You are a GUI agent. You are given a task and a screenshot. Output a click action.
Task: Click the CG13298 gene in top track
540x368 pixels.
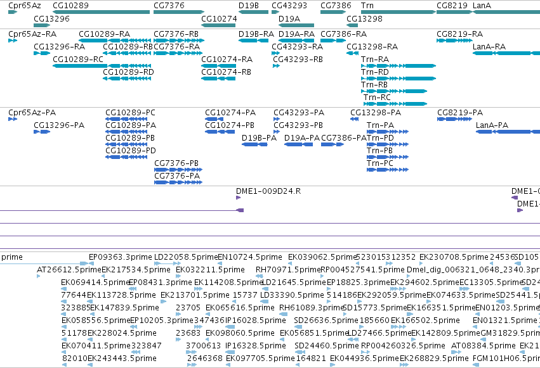(352, 25)
